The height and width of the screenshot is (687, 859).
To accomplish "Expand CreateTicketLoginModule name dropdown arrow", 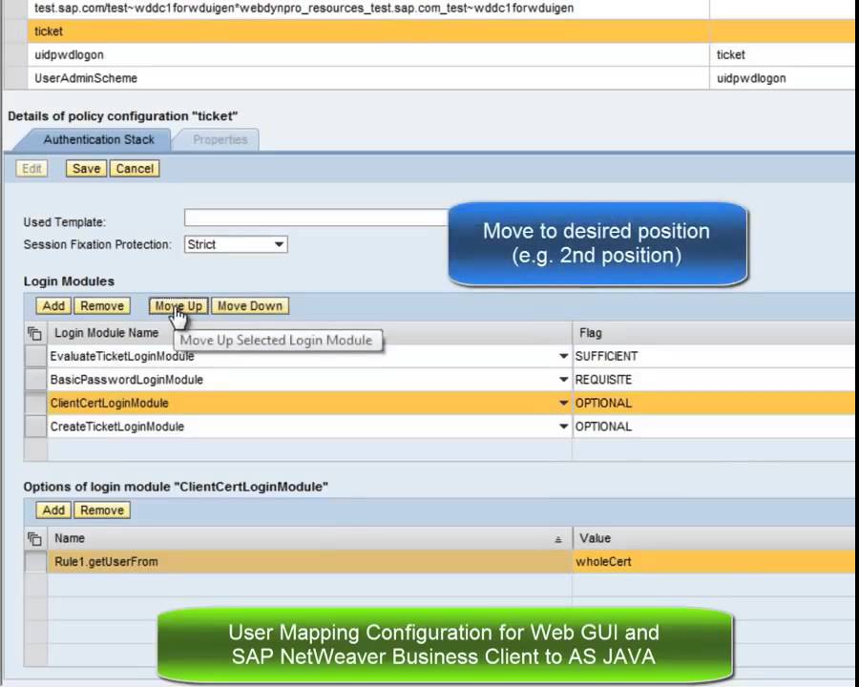I will click(563, 427).
